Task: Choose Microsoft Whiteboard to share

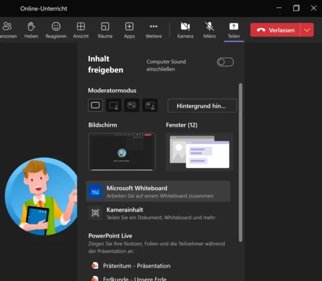Action: 158,192
